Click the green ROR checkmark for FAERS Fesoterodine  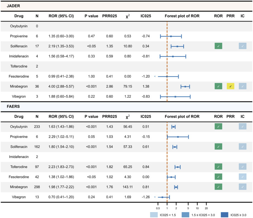pos(218,177)
